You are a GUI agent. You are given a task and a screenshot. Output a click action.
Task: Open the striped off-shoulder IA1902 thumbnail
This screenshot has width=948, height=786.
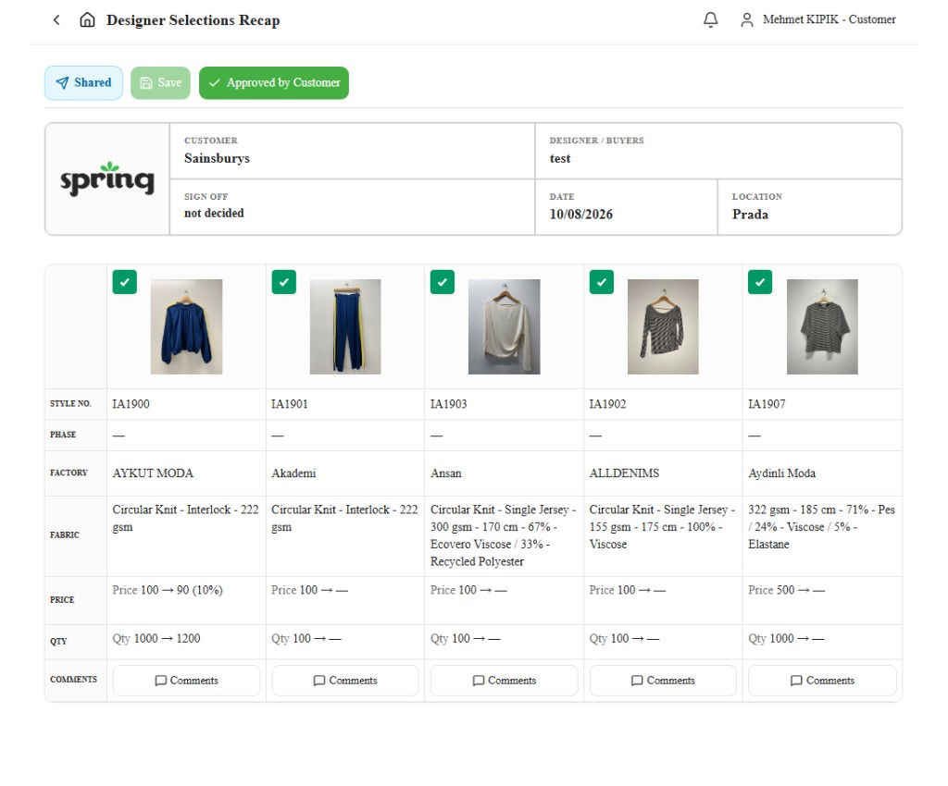point(663,326)
